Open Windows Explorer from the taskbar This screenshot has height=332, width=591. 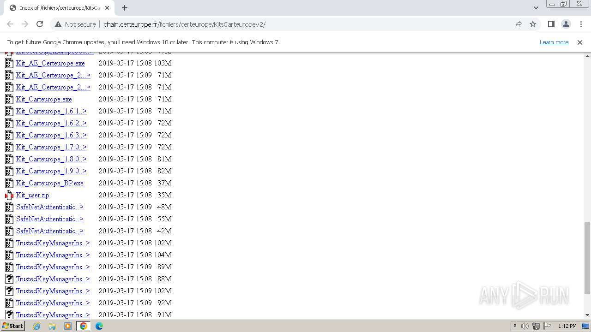coord(52,326)
